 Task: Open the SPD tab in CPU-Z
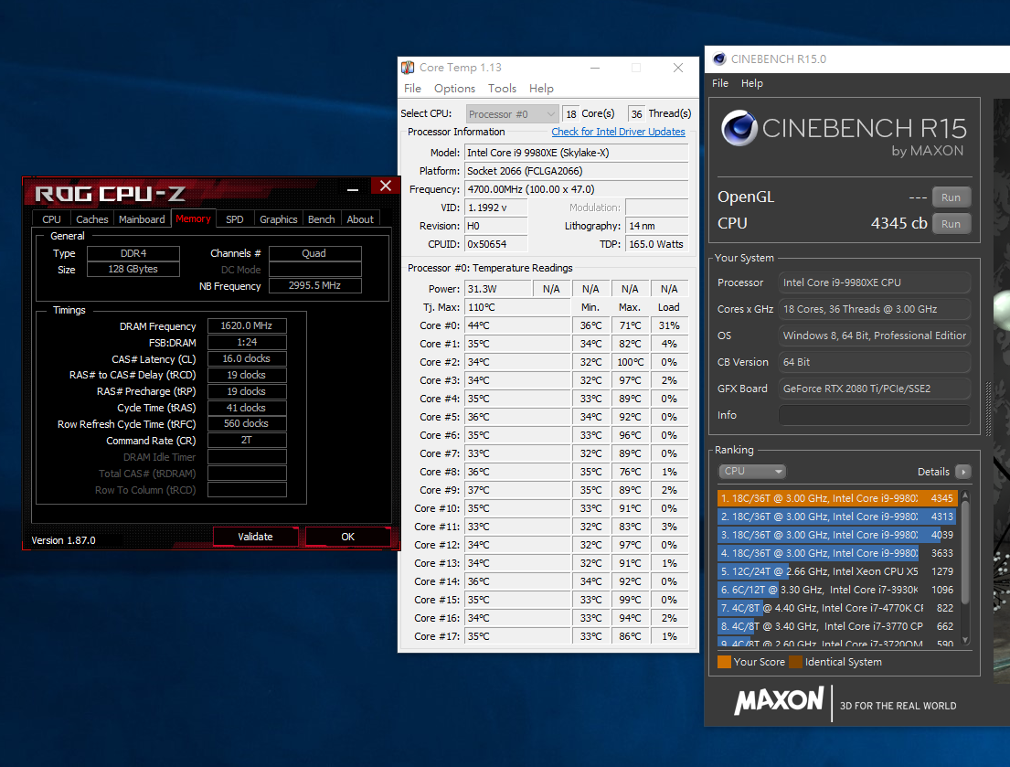point(235,219)
